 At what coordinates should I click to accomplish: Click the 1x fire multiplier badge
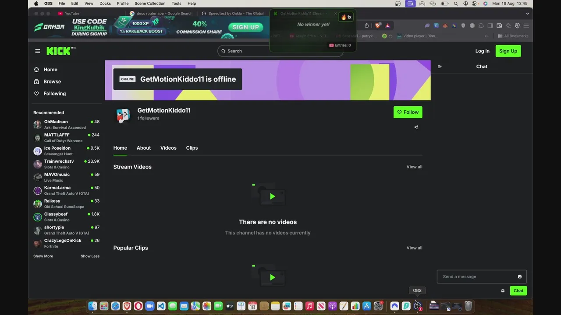346,17
